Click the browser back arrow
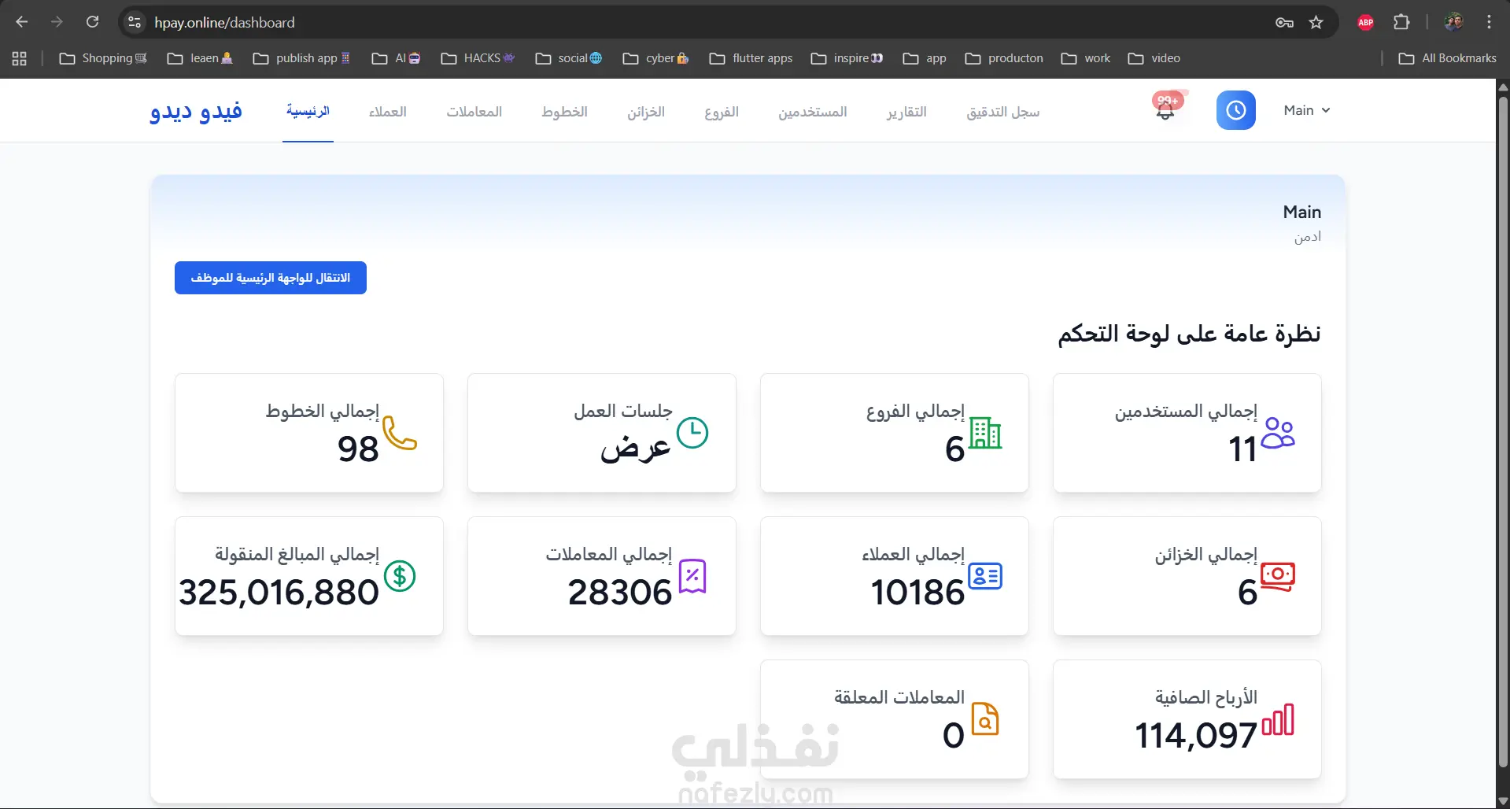Viewport: 1510px width, 809px height. click(22, 22)
